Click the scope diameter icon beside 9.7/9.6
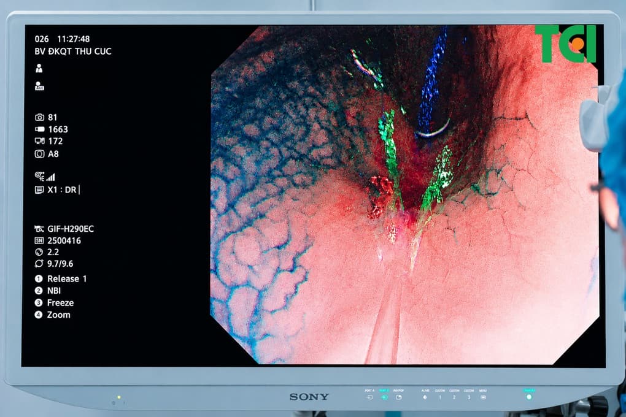Image resolution: width=626 pixels, height=417 pixels. [39, 263]
